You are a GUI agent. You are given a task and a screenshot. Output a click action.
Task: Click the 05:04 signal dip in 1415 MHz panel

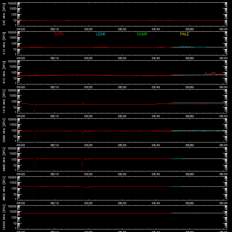pos(35,109)
